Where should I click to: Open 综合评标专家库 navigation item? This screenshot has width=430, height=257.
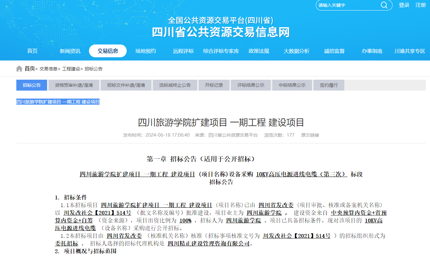221,51
